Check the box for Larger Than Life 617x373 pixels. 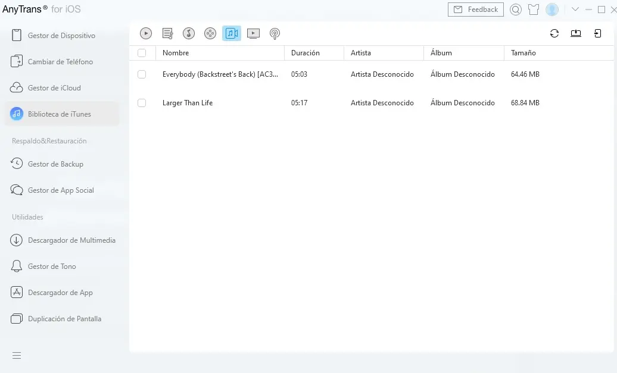[x=142, y=103]
